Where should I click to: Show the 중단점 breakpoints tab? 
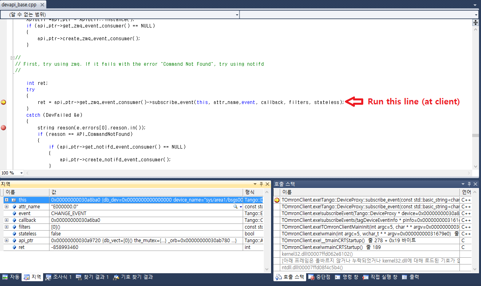pyautogui.click(x=320, y=277)
